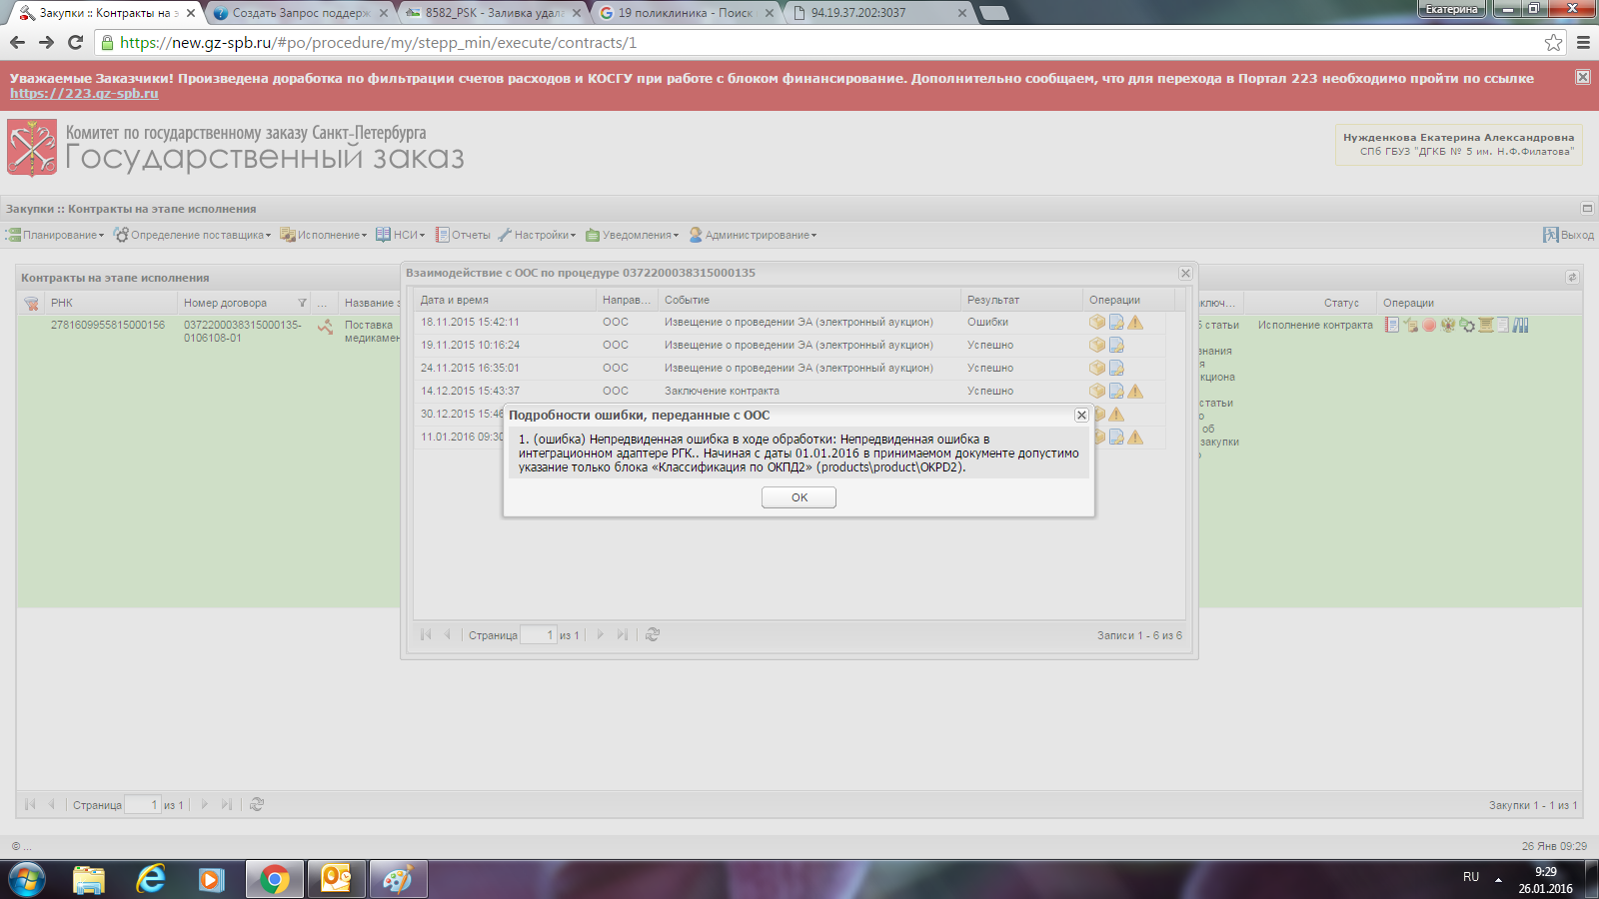Click the gray documents icon in contract Операции
Screen dimensions: 1599x899
point(1502,325)
